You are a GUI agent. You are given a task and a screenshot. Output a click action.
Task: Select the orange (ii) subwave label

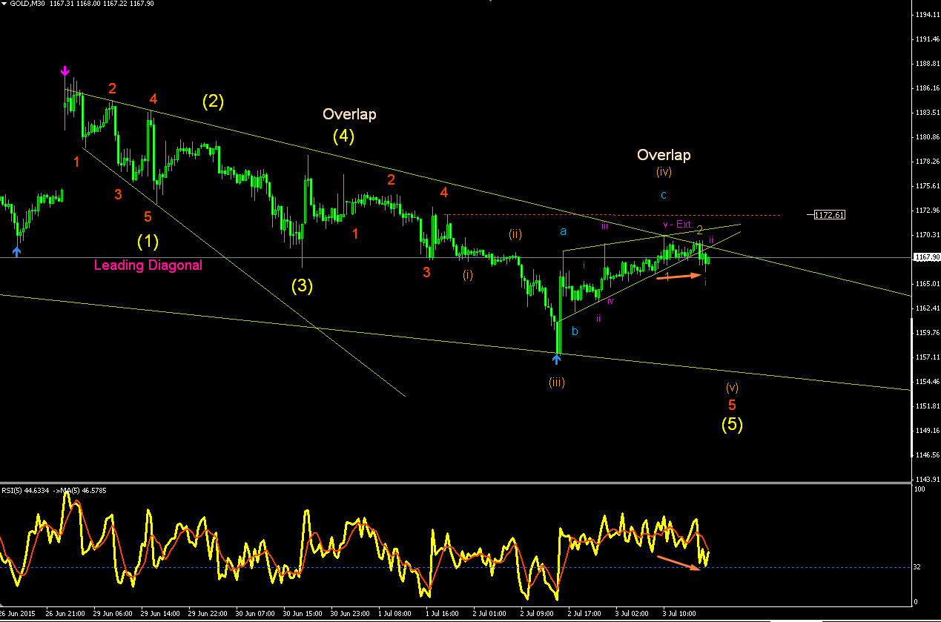pos(515,234)
